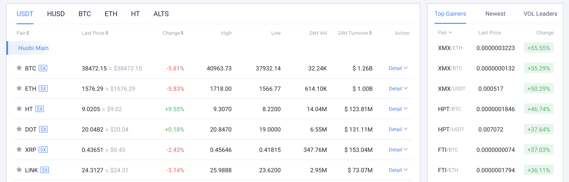Click the Low column header
569x182 pixels.
click(x=276, y=33)
